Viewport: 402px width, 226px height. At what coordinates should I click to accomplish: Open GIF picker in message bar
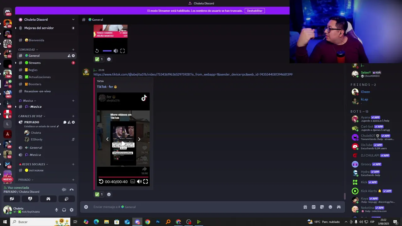313,207
